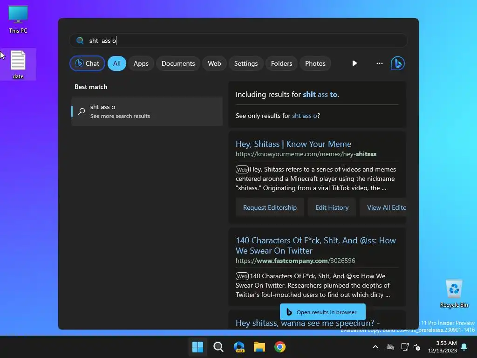Viewport: 477px width, 358px height.
Task: Filter results by Folders
Action: click(x=281, y=63)
